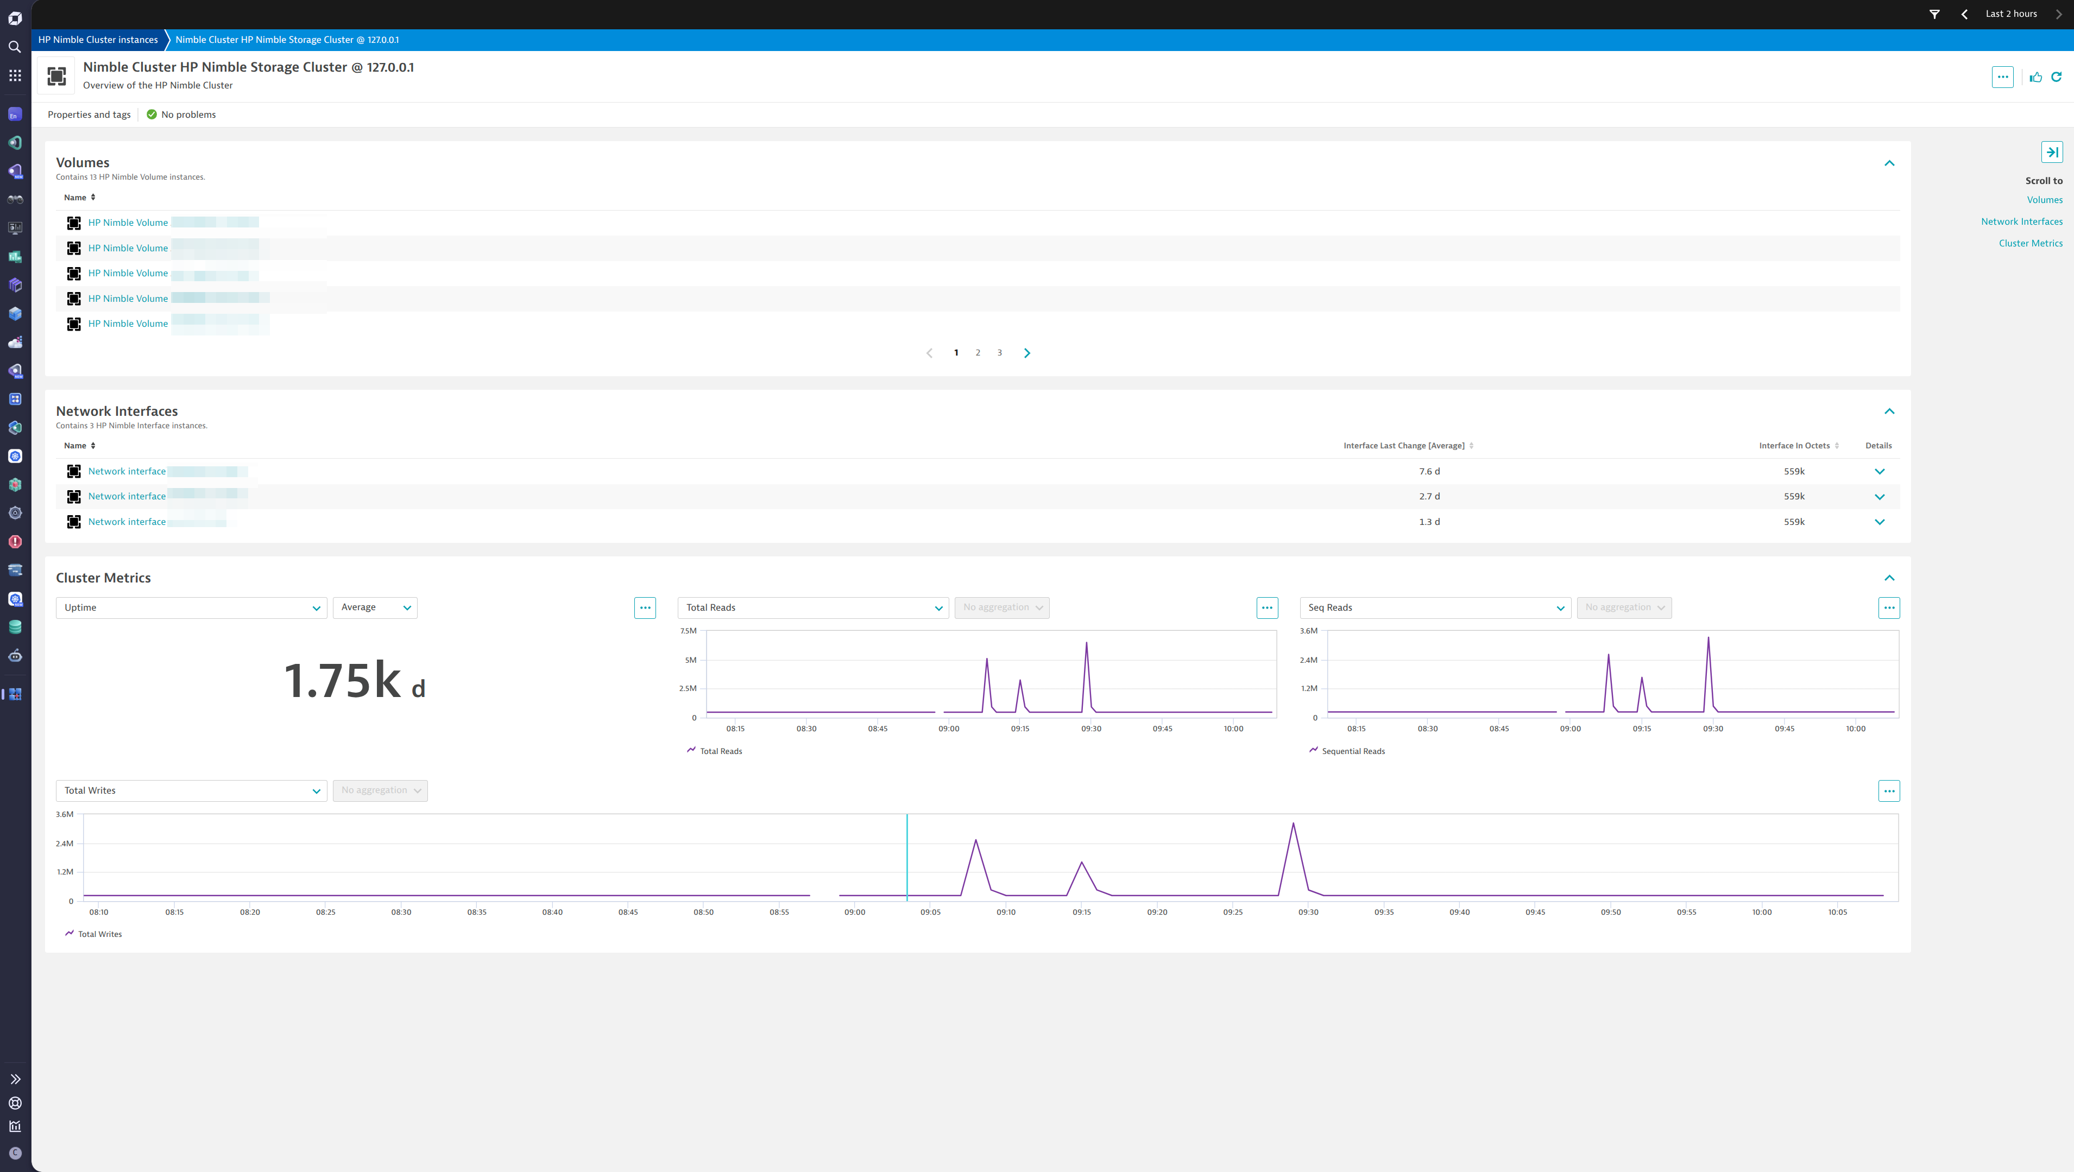Open the search from the left sidebar
The image size is (2074, 1172).
tap(15, 47)
